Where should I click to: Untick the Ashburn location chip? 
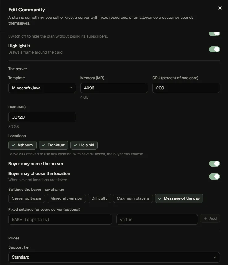point(22,145)
